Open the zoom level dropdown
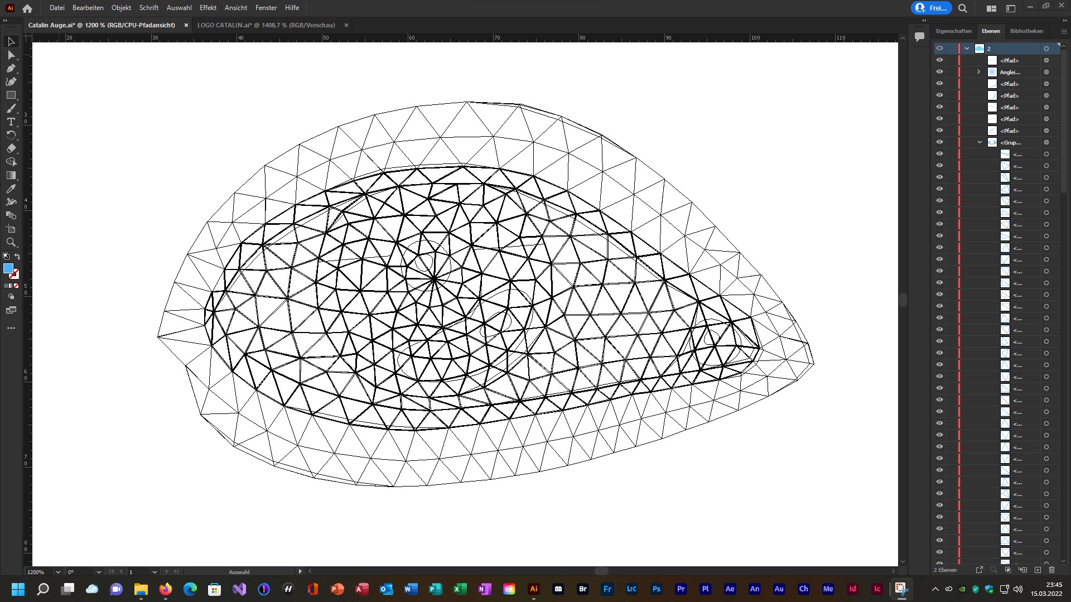1071x602 pixels. pyautogui.click(x=57, y=572)
